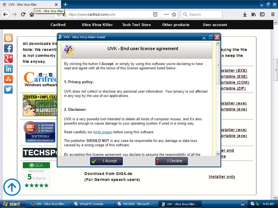Open a new browser tab
The image size is (278, 208).
(65, 4)
